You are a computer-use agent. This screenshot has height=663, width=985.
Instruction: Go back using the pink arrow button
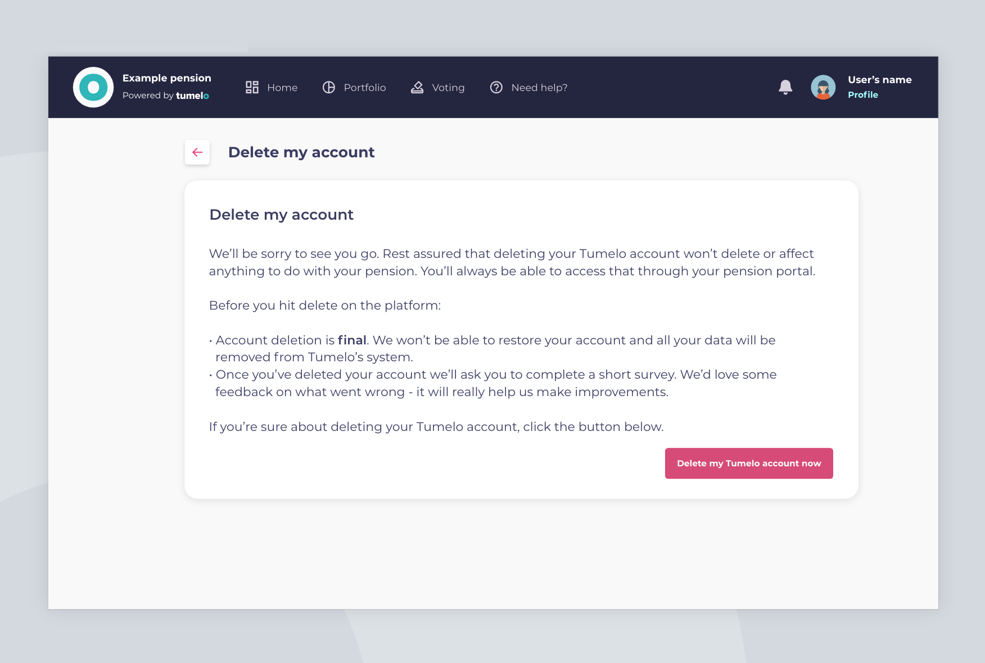[x=197, y=152]
